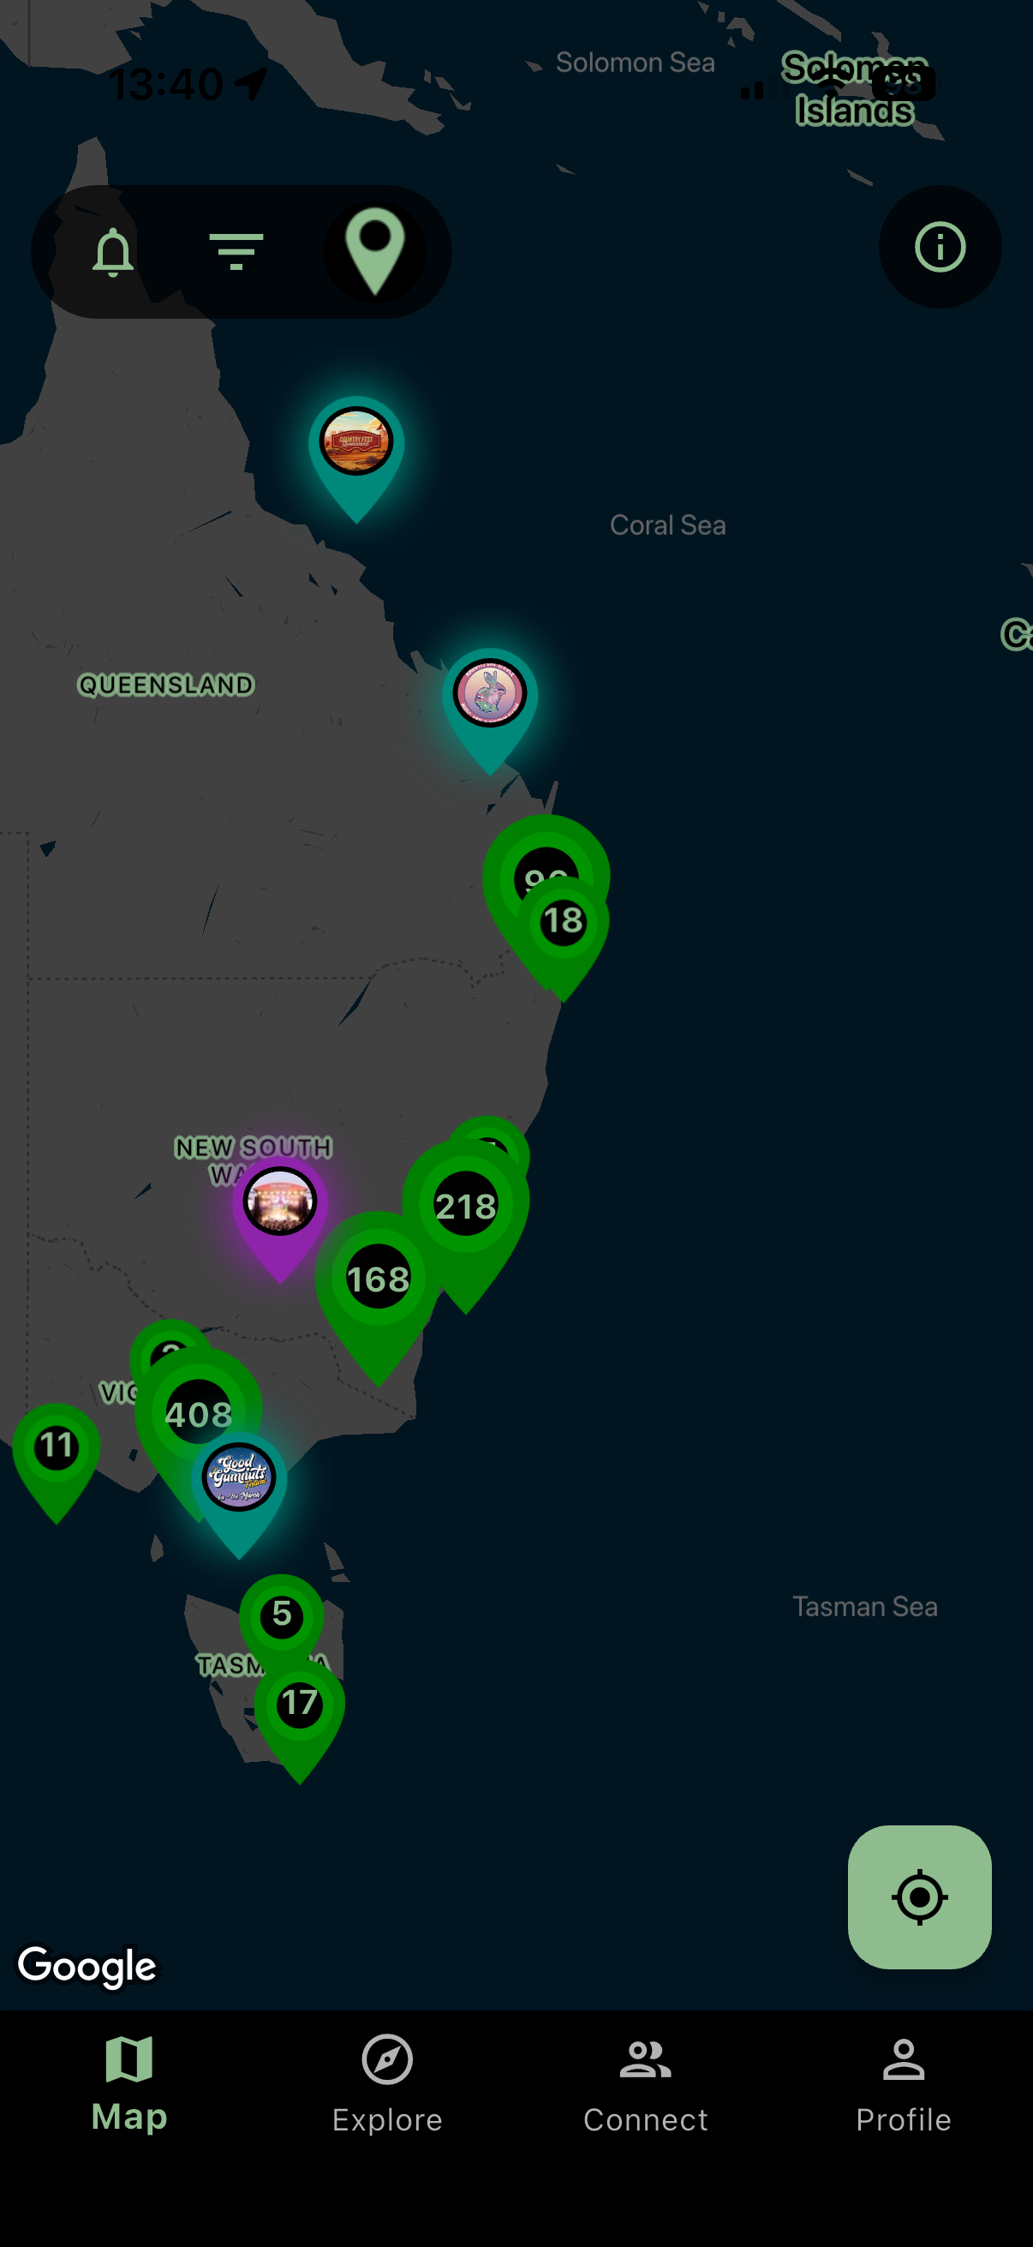Toggle the map pin view button
The image size is (1033, 2247).
click(x=376, y=252)
